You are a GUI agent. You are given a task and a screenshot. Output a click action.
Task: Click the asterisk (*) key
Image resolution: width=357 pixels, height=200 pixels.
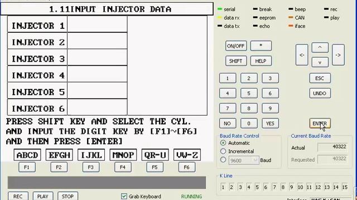(x=261, y=46)
